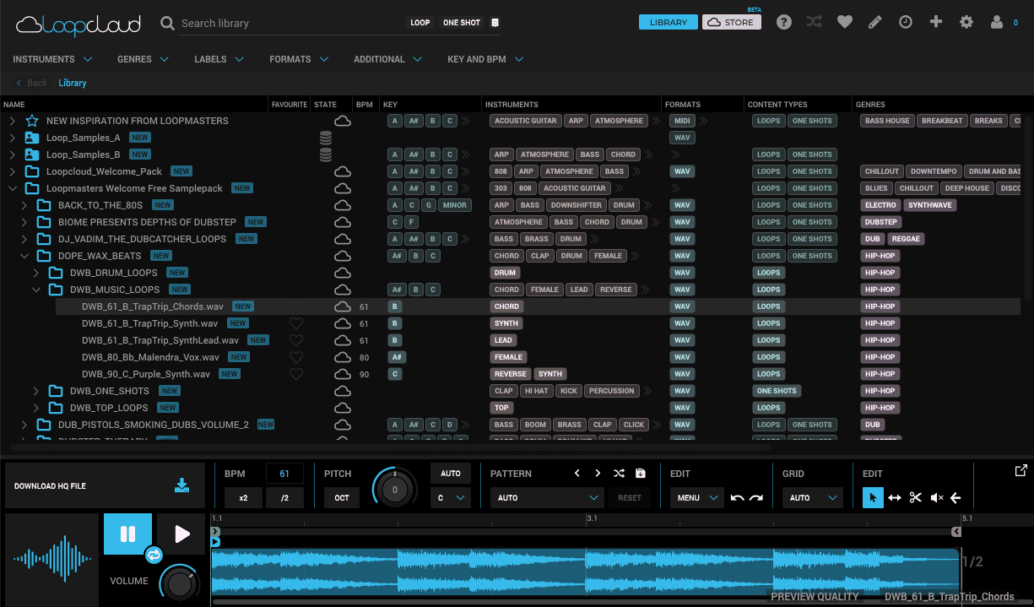
Task: Open the help question mark icon
Action: [784, 23]
